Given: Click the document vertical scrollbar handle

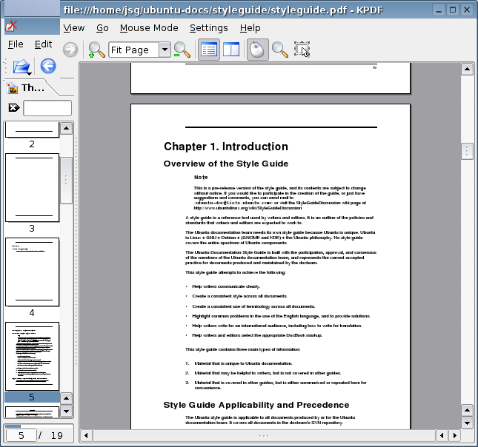Looking at the screenshot, I should (x=467, y=151).
